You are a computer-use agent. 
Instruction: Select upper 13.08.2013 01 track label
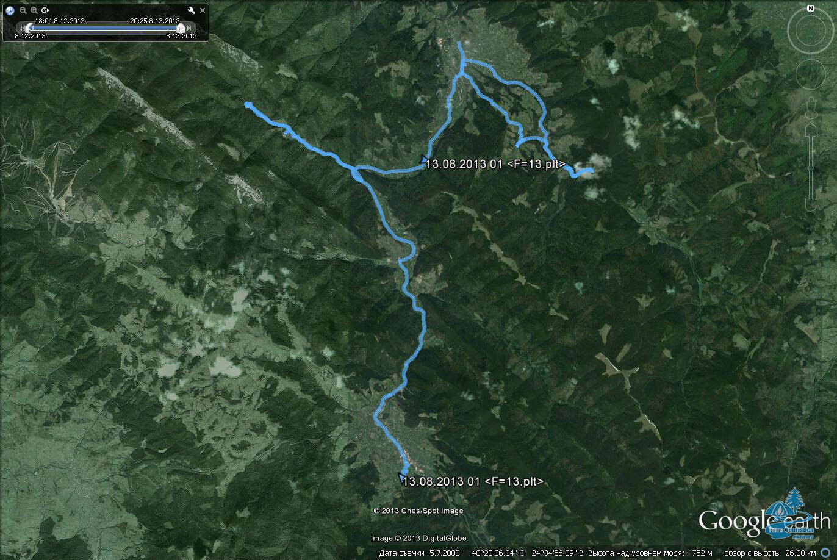pos(496,164)
